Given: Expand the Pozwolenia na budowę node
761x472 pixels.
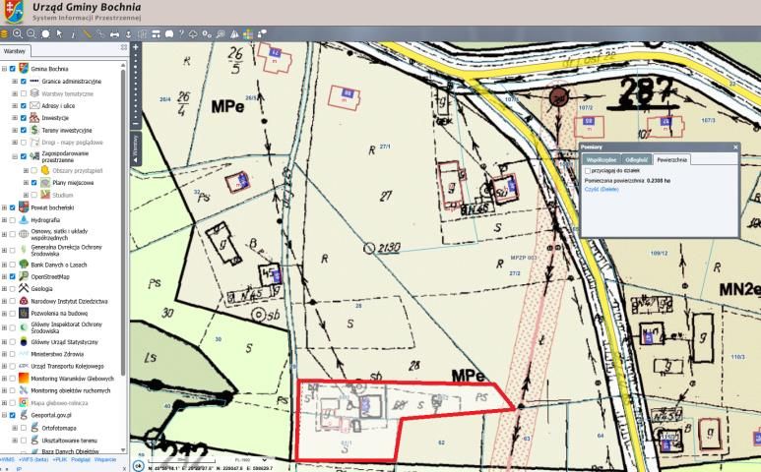Looking at the screenshot, I should pyautogui.click(x=4, y=314).
